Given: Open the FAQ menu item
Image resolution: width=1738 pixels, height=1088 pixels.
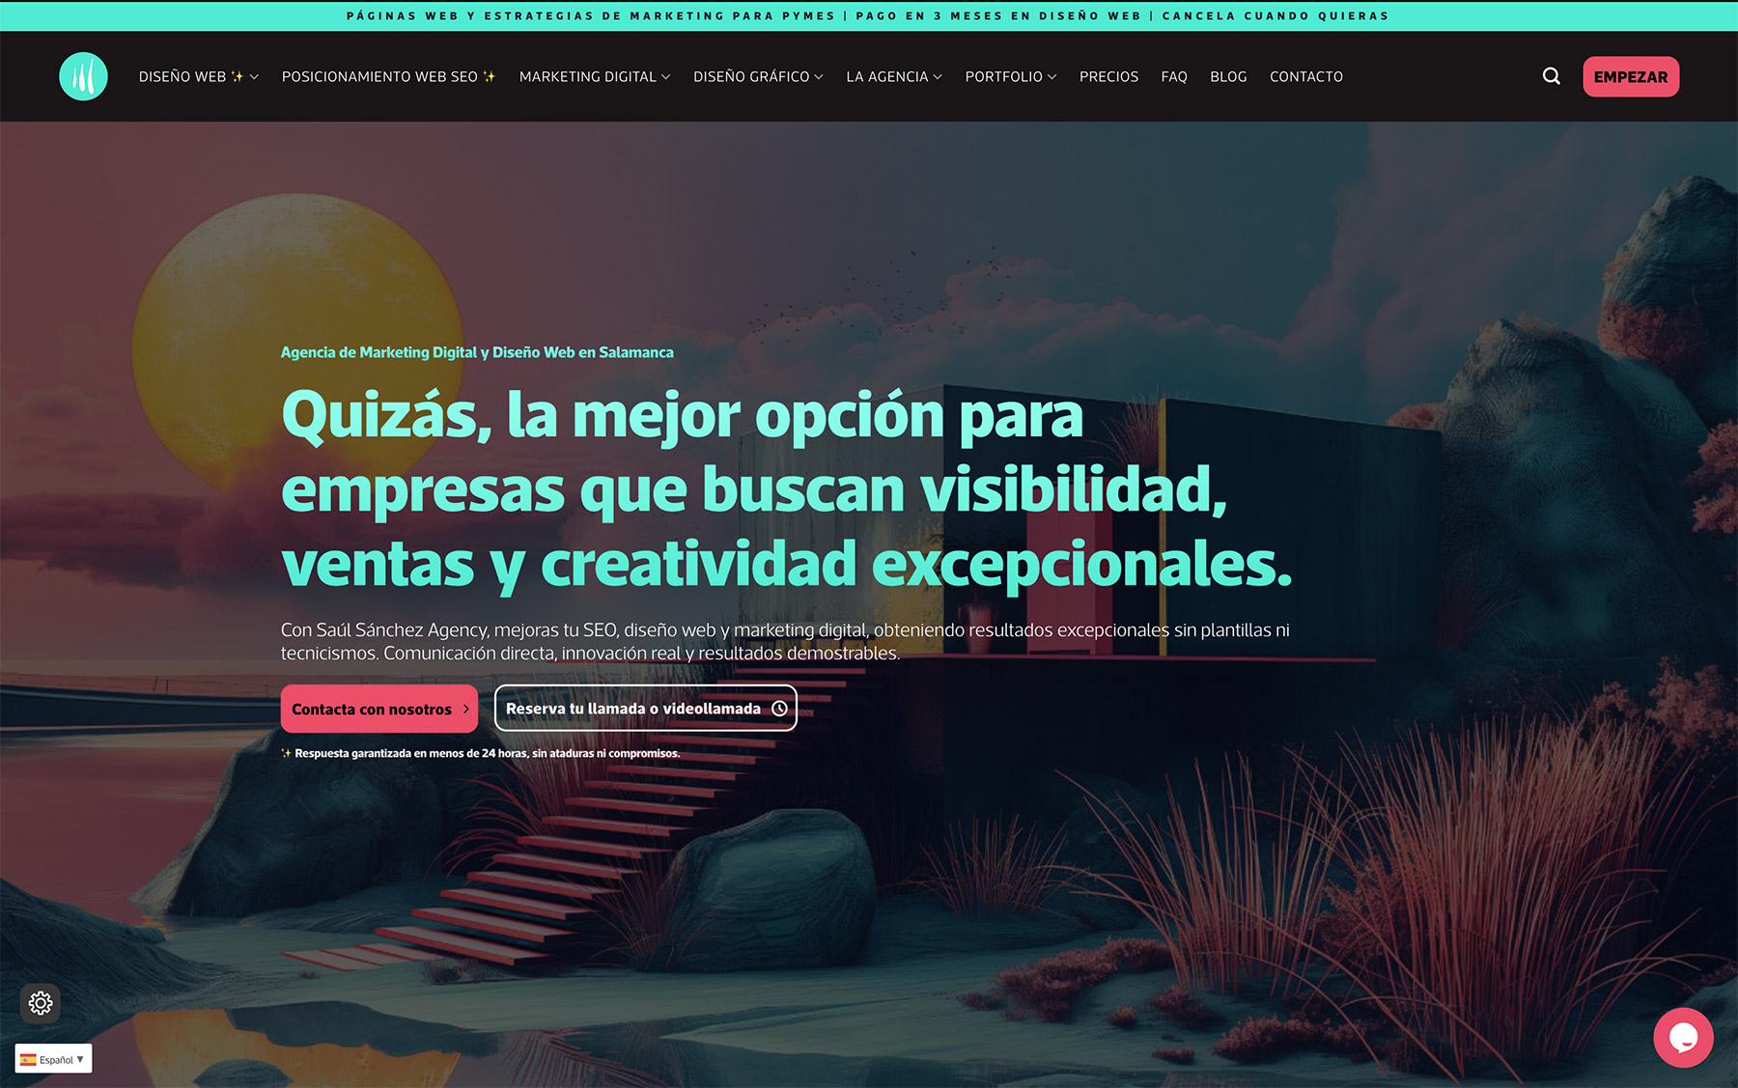Looking at the screenshot, I should coord(1174,76).
